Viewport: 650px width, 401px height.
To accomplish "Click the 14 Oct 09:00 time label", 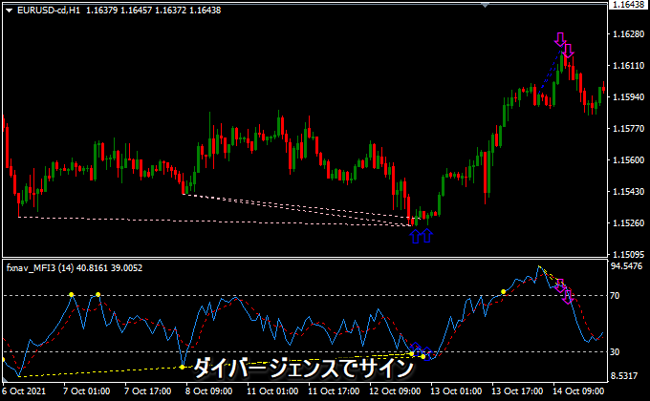I will 578,391.
